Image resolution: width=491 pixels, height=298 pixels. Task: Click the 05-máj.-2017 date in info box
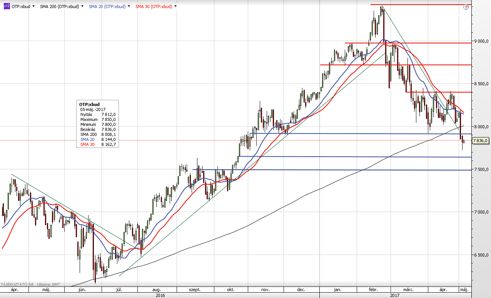pos(92,109)
